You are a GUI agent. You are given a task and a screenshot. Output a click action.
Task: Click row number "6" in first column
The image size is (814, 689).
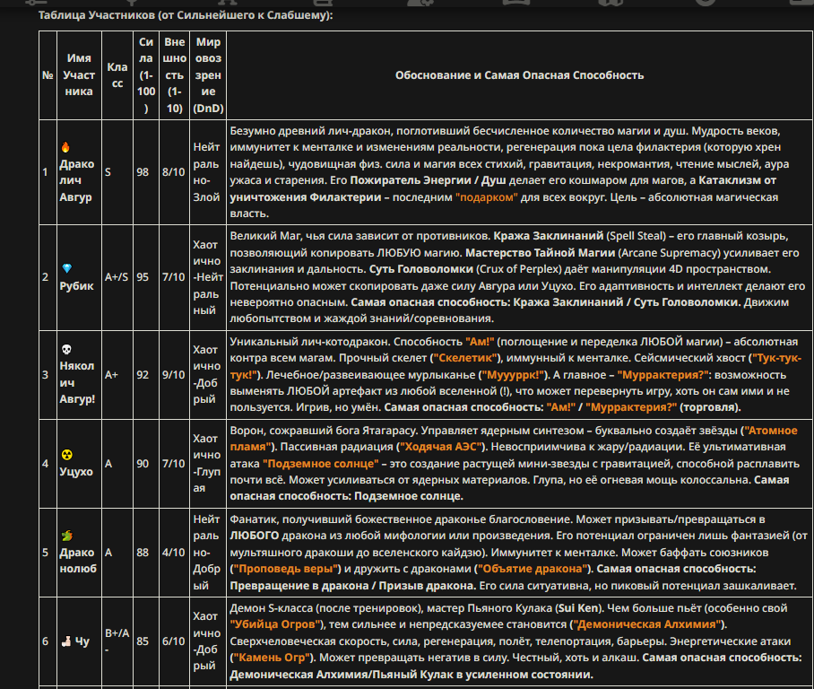tap(45, 641)
